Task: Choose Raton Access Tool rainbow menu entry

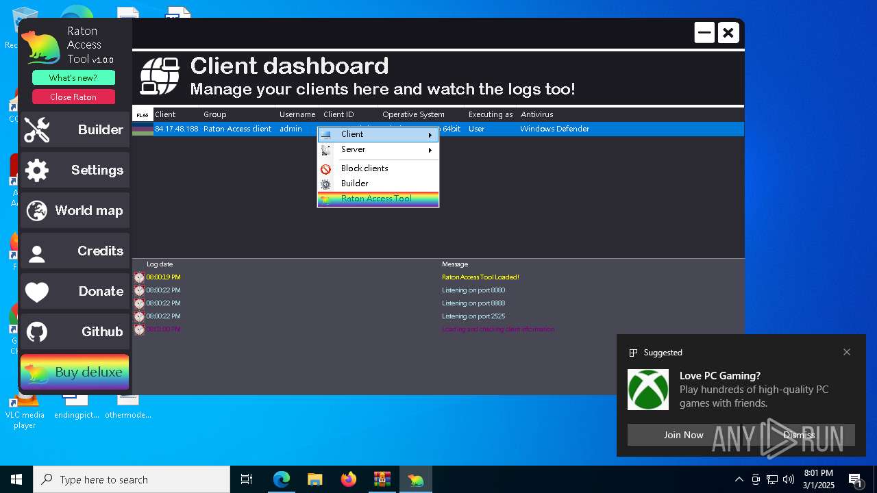Action: (x=378, y=199)
